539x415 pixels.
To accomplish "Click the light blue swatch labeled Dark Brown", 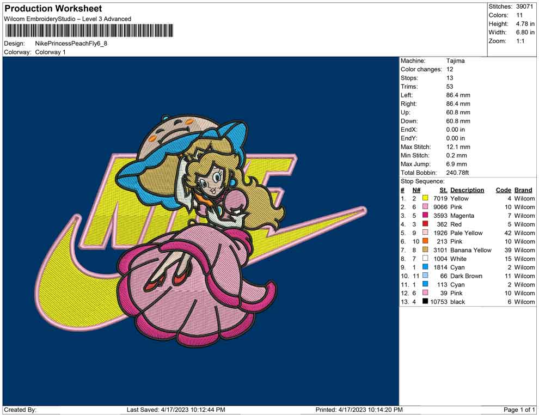I will click(425, 276).
